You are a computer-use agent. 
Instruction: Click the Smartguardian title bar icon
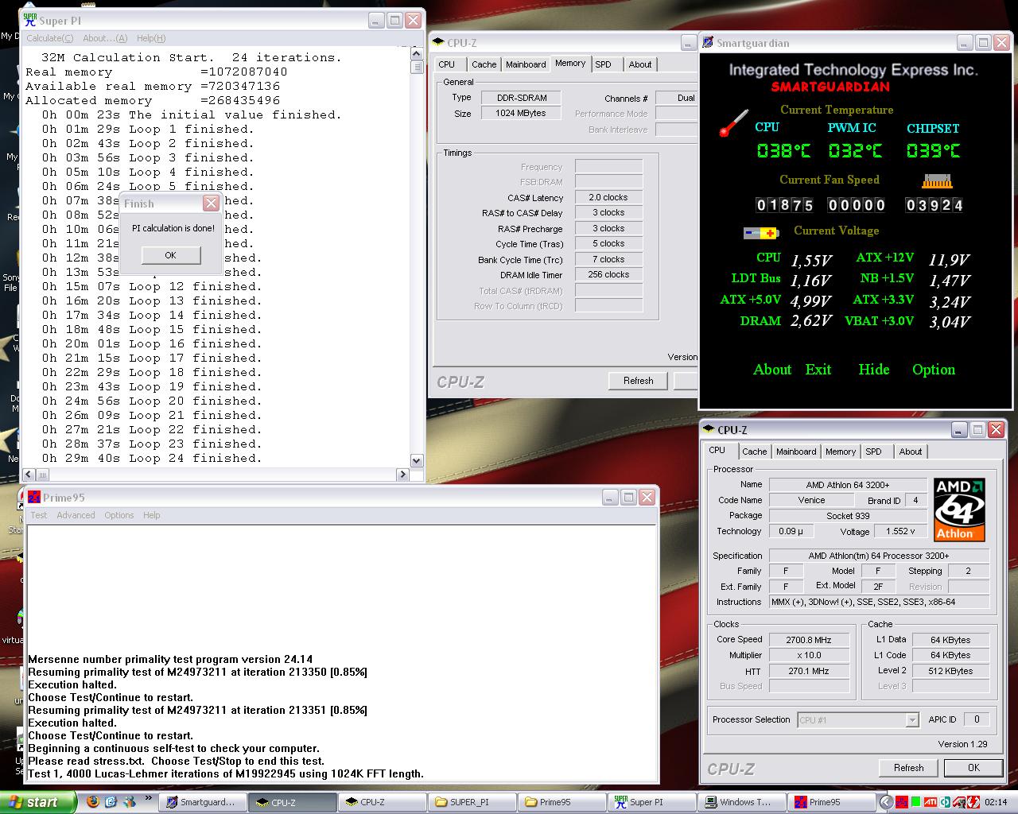[x=707, y=43]
